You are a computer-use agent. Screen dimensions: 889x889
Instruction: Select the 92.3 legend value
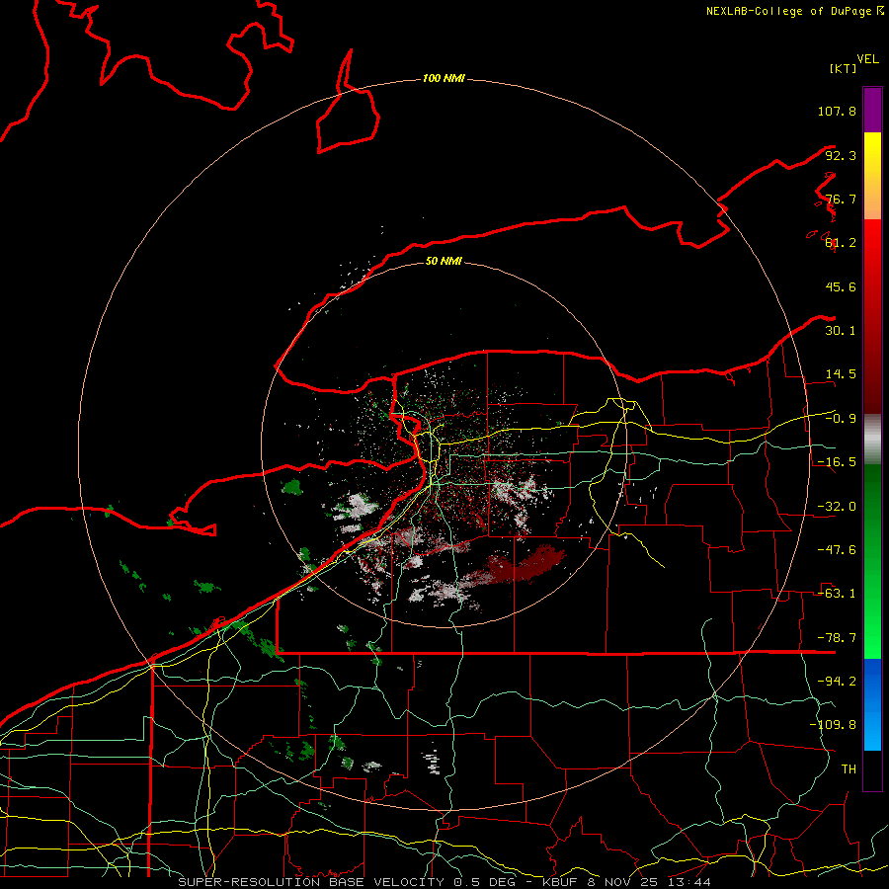click(x=841, y=155)
